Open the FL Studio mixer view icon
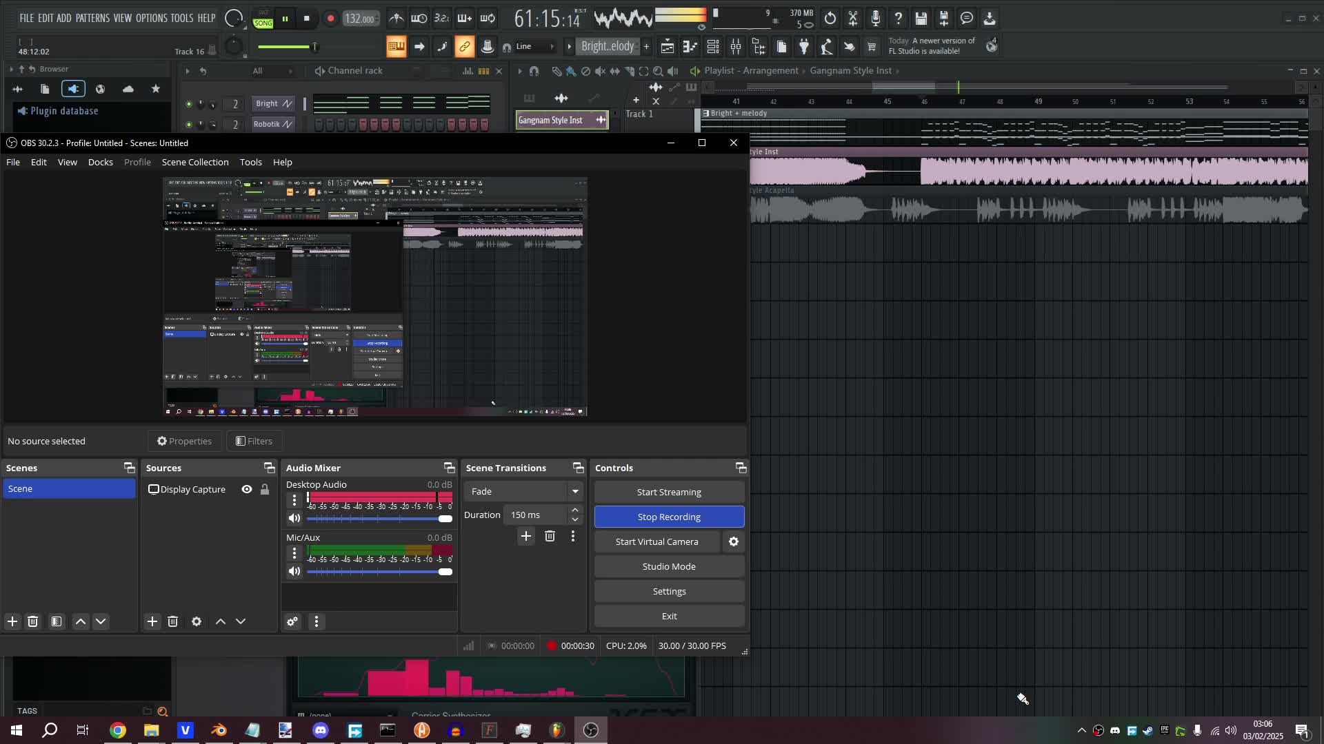1324x744 pixels. coord(736,47)
